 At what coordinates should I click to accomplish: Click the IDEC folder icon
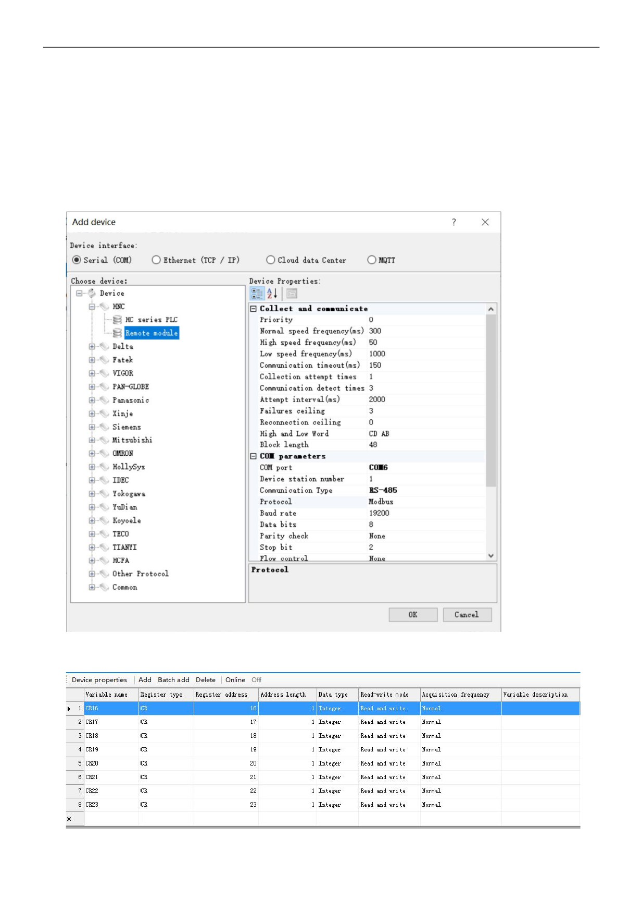[105, 480]
